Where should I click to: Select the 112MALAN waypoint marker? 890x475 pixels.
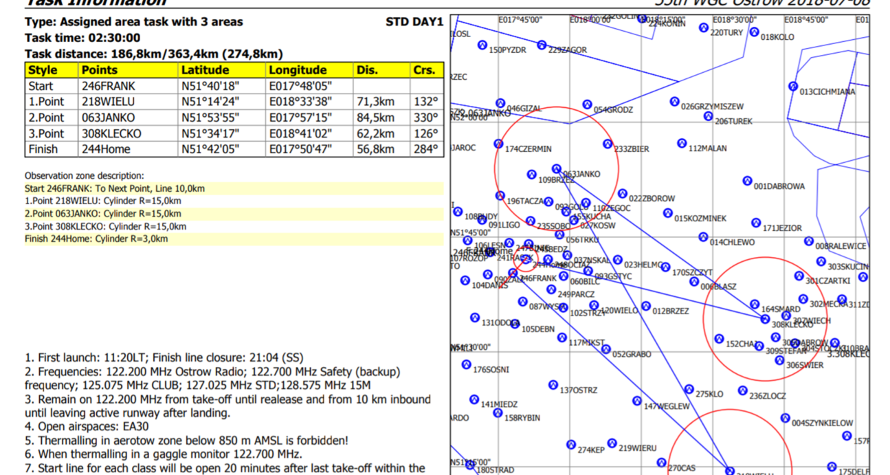tap(681, 144)
